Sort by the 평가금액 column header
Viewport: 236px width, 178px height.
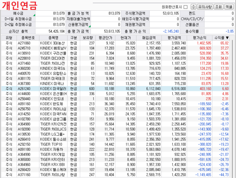174,38
